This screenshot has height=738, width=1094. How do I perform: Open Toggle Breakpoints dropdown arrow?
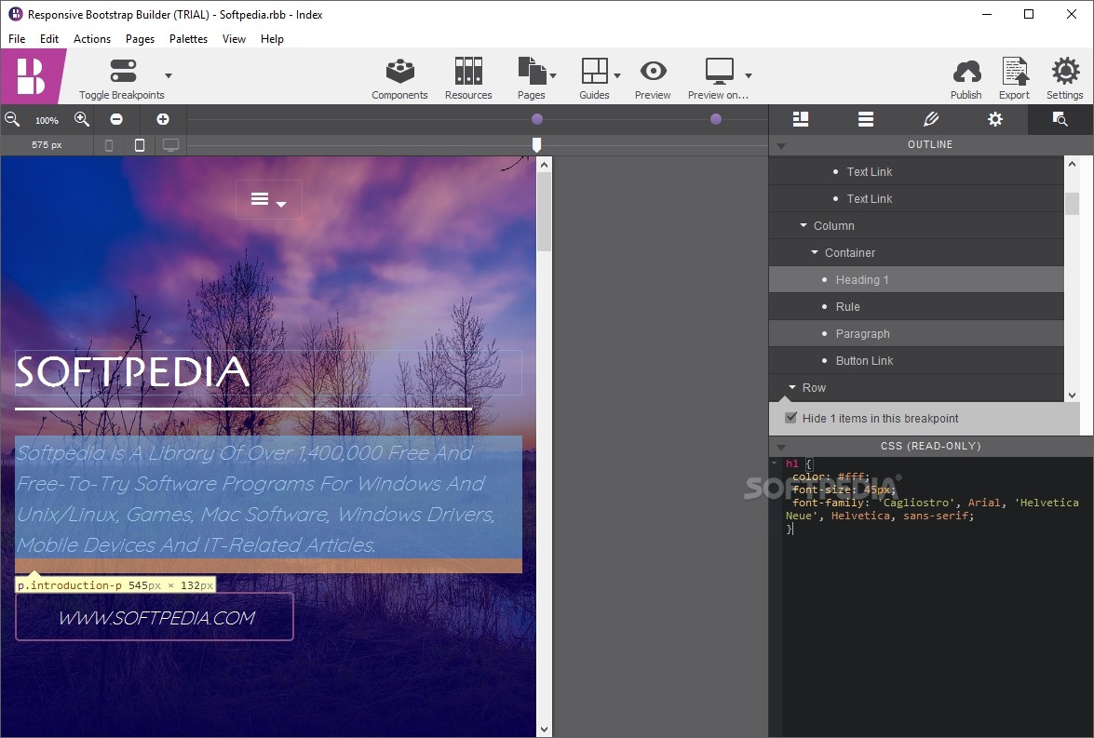point(169,75)
